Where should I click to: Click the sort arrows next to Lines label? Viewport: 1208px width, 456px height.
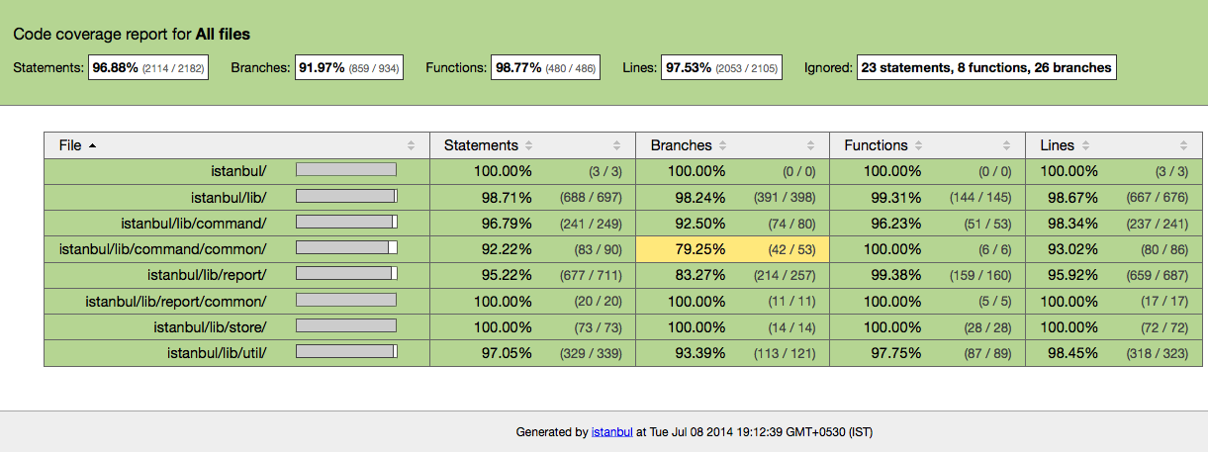point(1085,145)
